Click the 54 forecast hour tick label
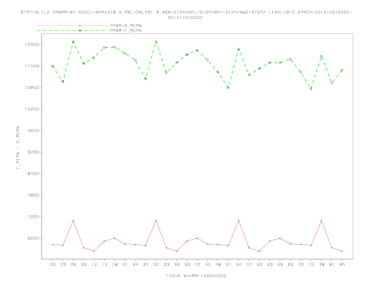 click(x=239, y=264)
